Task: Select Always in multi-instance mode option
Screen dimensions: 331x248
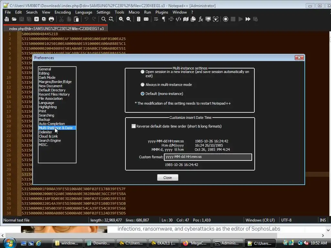Action: (143, 85)
